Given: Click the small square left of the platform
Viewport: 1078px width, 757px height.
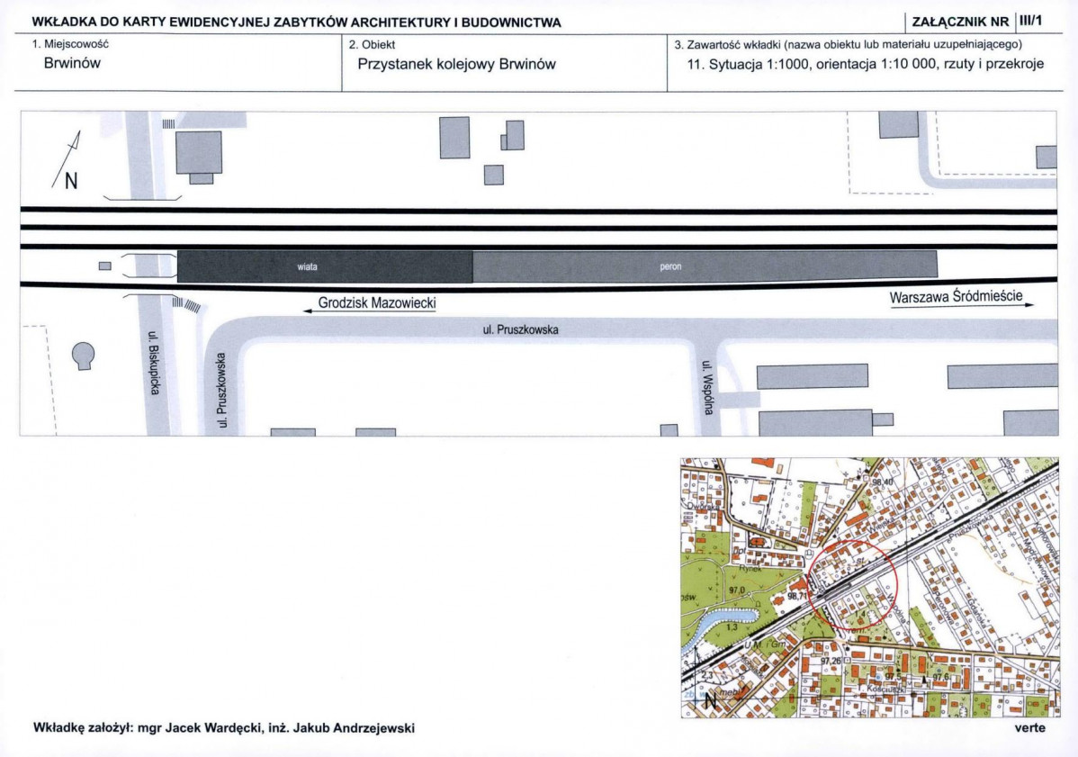Looking at the screenshot, I should [x=105, y=266].
